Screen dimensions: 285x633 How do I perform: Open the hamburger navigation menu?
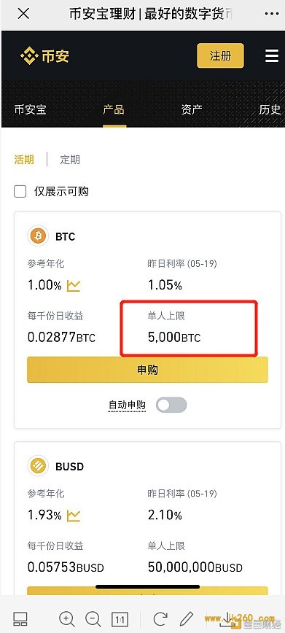pyautogui.click(x=272, y=55)
